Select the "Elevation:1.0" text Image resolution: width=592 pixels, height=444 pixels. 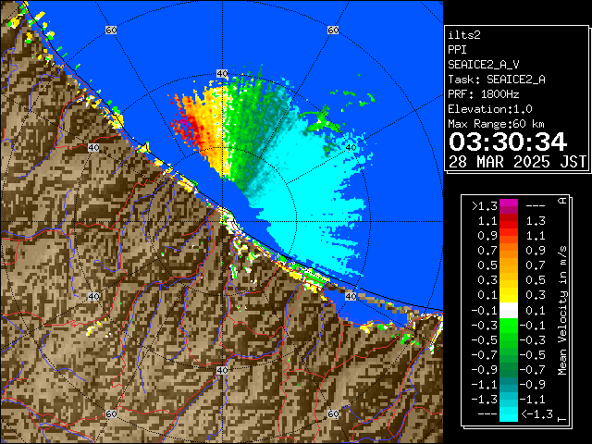490,109
